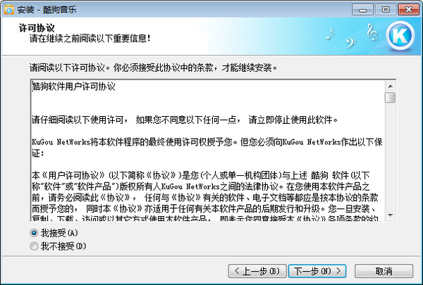
Task: Click the treble clef music symbol
Action: (372, 32)
